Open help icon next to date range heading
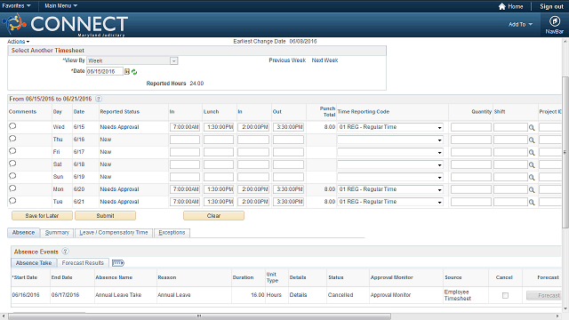The image size is (569, 320). (x=99, y=99)
